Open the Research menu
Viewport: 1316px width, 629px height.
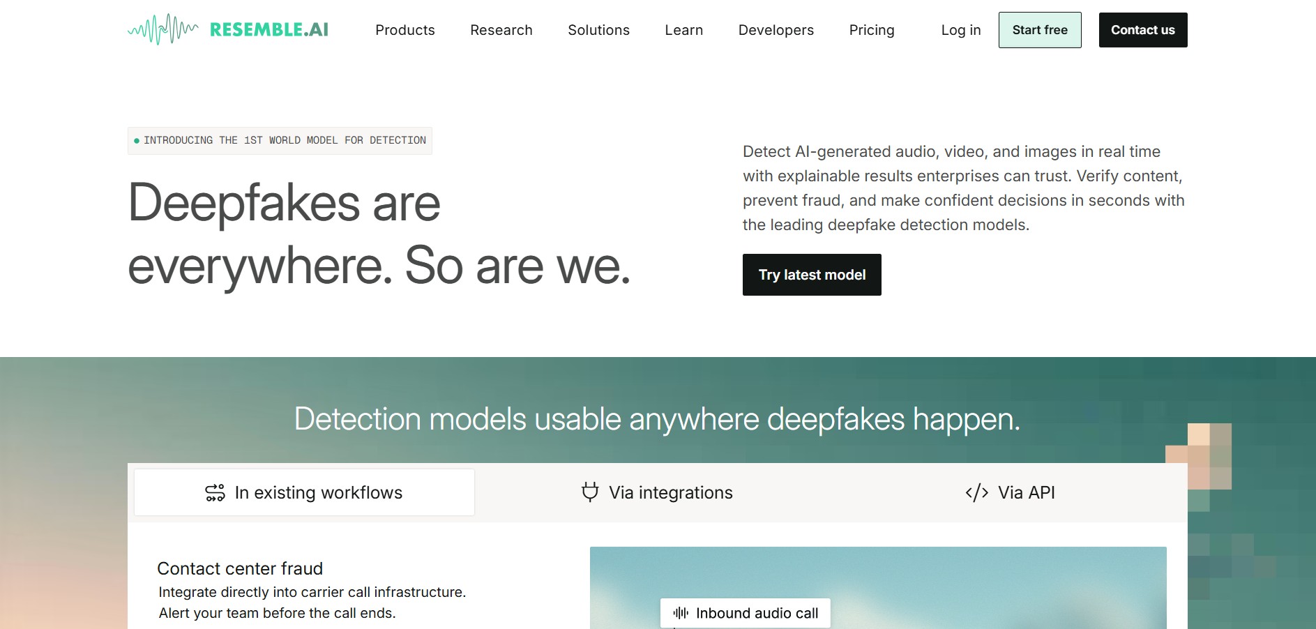(501, 30)
